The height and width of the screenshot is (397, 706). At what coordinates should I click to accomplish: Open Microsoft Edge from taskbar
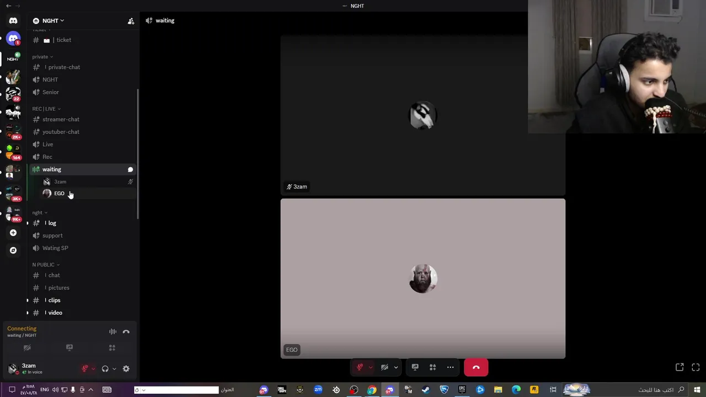click(516, 390)
